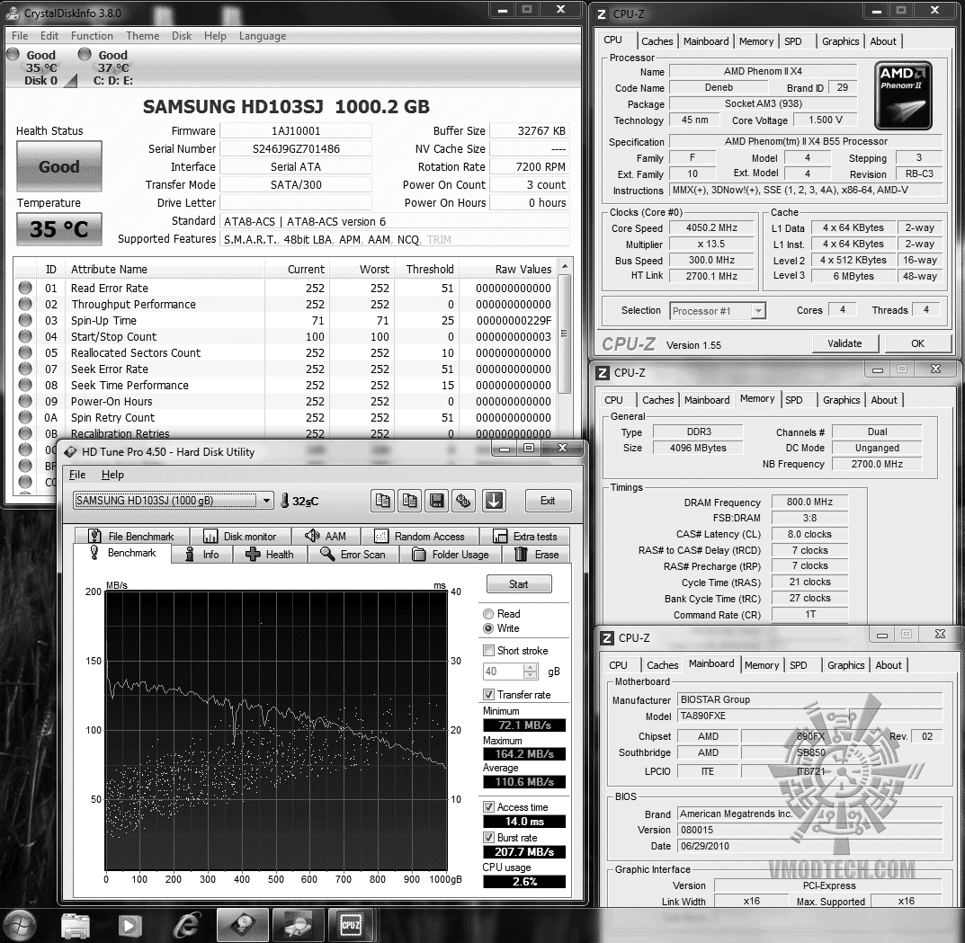This screenshot has height=943, width=965.
Task: Click the thermometer icon next to 32°C
Action: click(284, 501)
